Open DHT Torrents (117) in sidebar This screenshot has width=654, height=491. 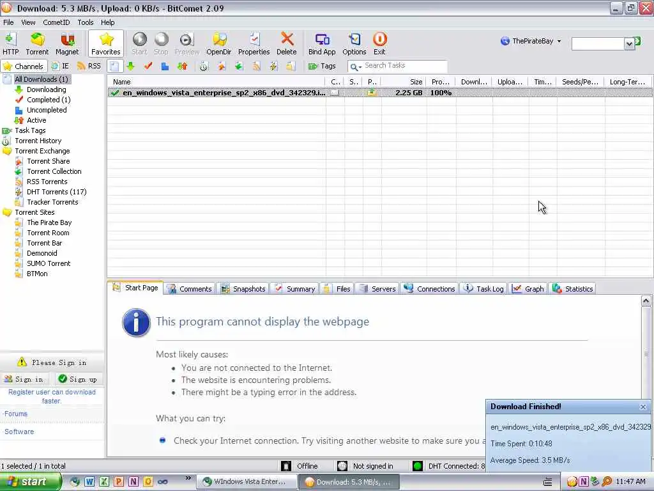[56, 192]
